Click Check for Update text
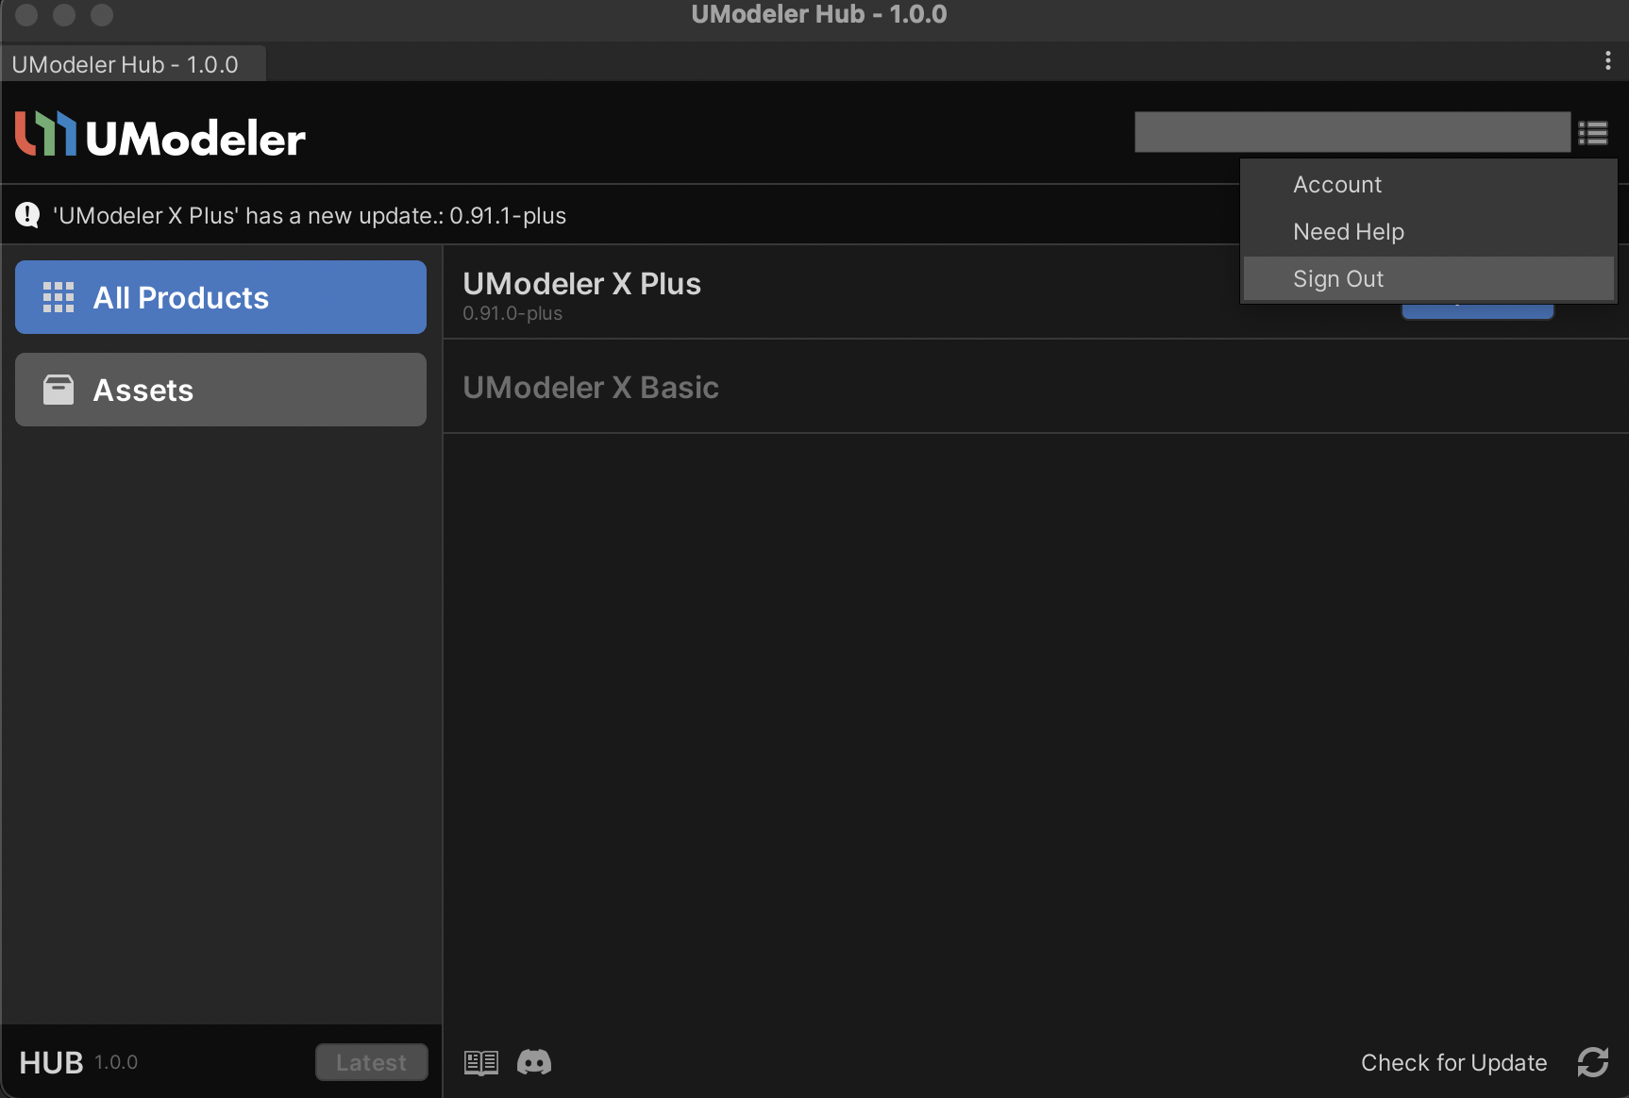This screenshot has width=1629, height=1098. 1453,1063
